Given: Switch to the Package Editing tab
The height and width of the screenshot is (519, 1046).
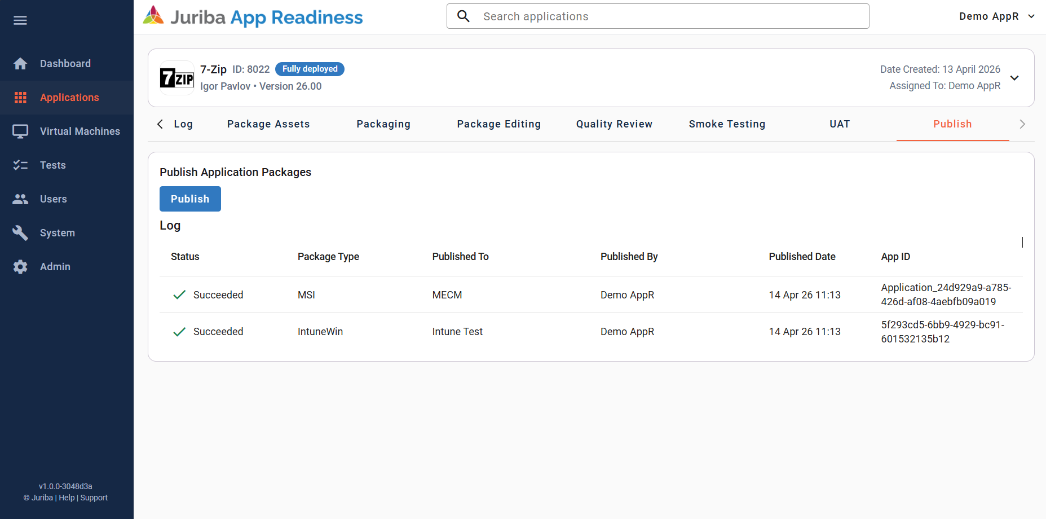Looking at the screenshot, I should tap(498, 124).
